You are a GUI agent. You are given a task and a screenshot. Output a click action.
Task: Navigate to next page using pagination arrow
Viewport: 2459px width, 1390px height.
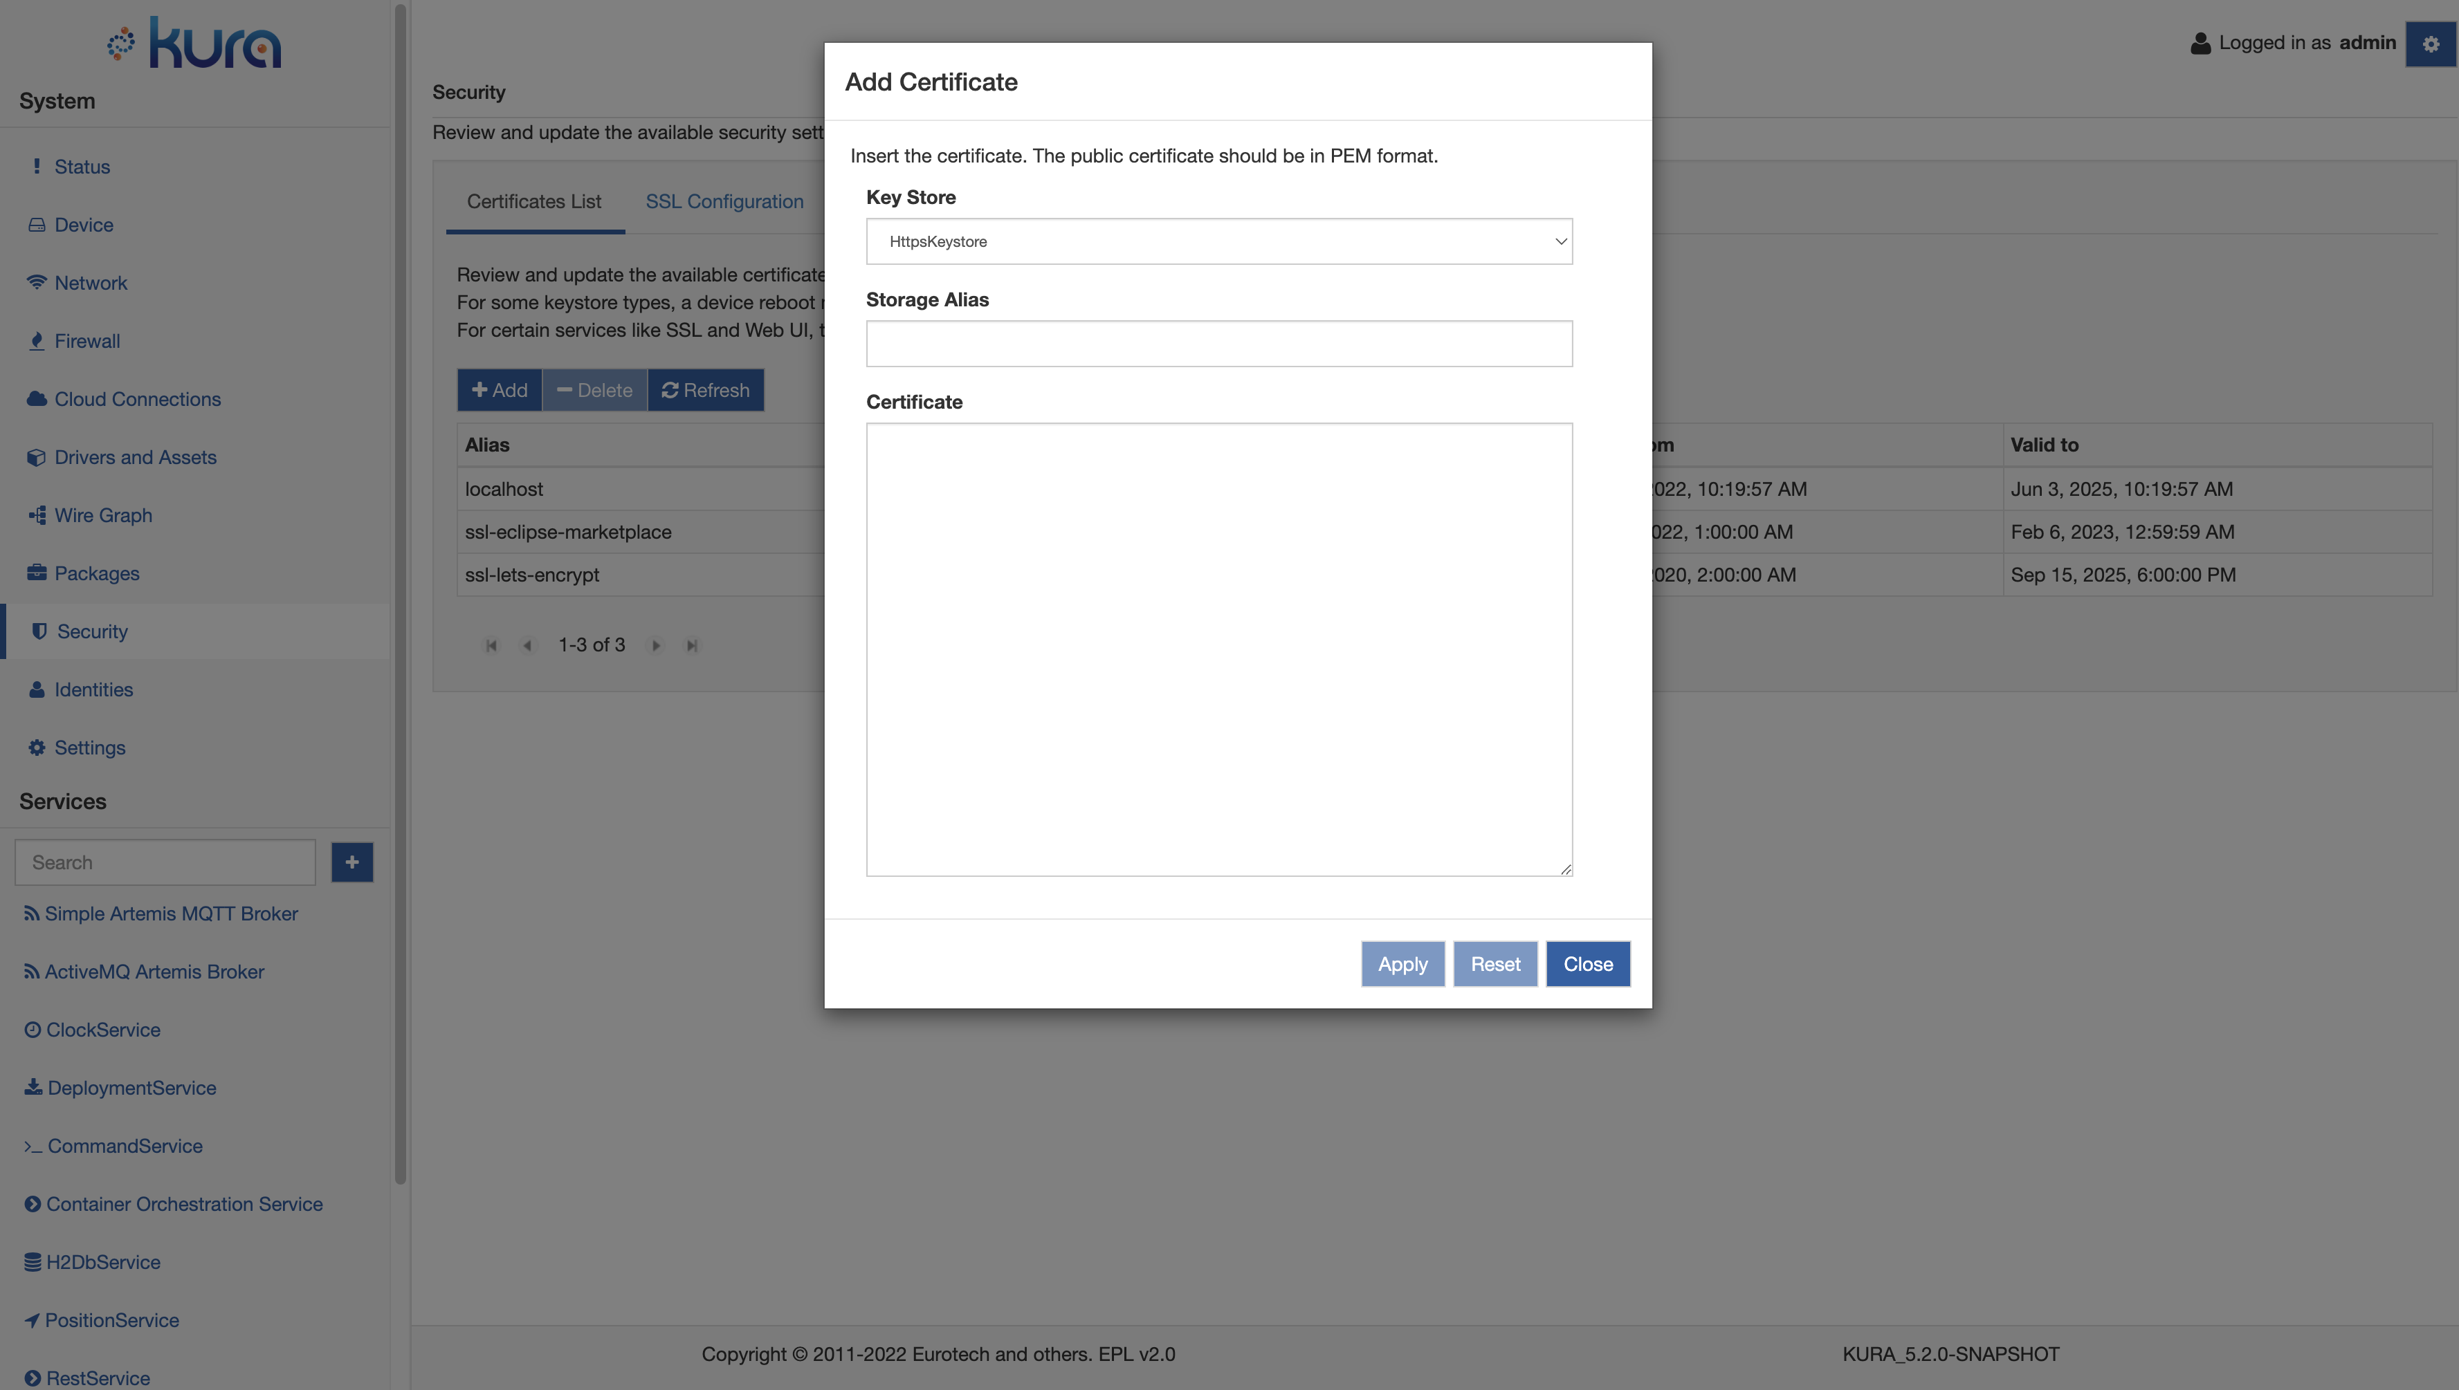click(655, 644)
